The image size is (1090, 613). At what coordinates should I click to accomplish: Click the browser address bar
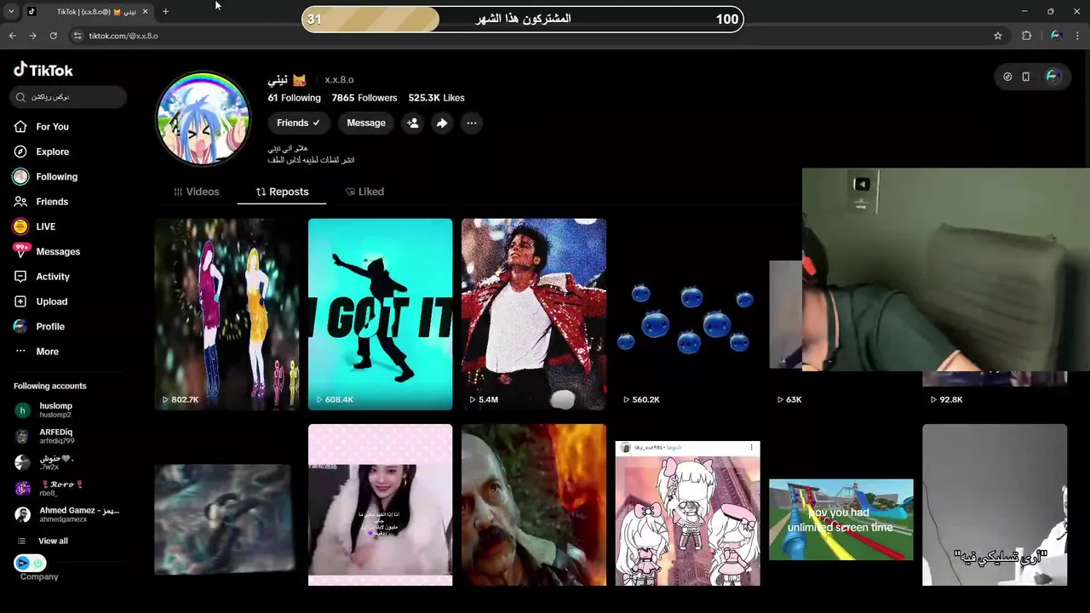(x=528, y=36)
